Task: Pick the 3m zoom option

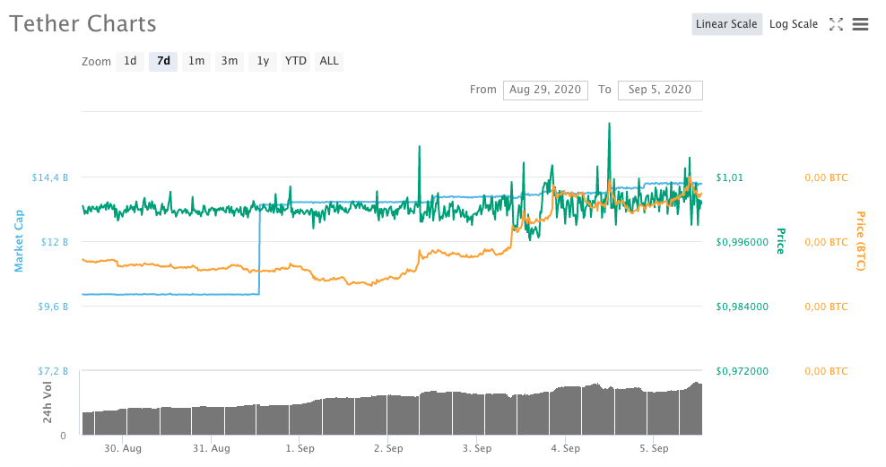Action: pos(230,61)
